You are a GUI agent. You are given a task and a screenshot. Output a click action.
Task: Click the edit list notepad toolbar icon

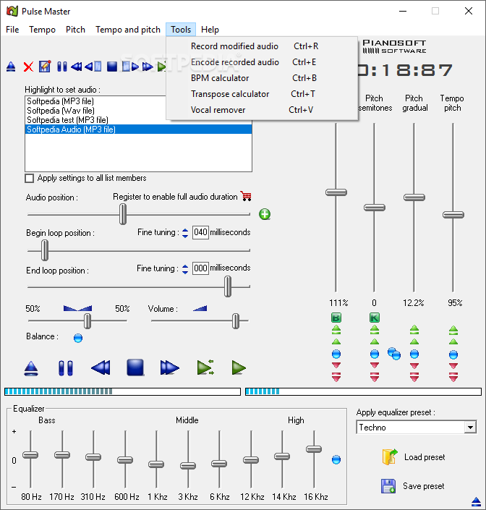[45, 67]
